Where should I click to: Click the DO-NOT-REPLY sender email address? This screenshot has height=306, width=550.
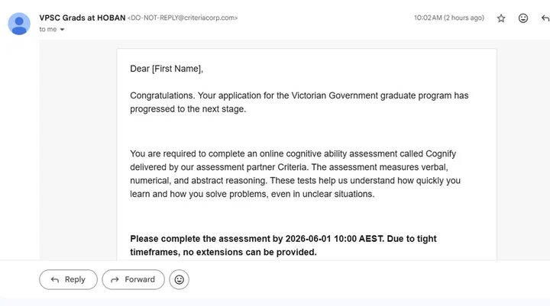click(183, 18)
